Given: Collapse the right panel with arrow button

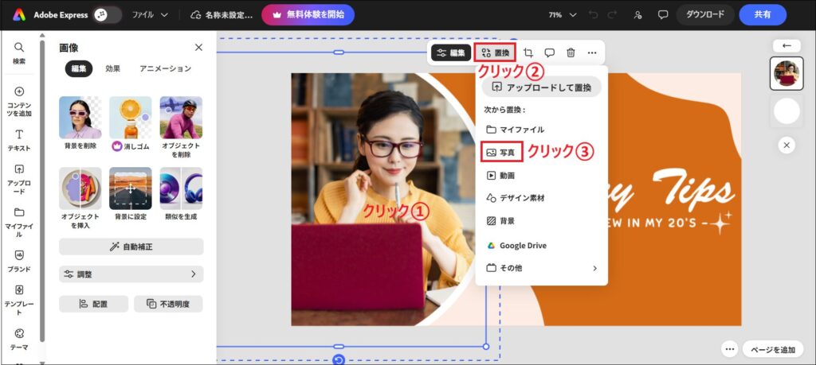Looking at the screenshot, I should click(x=787, y=45).
